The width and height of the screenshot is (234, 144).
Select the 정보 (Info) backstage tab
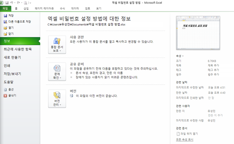20,41
